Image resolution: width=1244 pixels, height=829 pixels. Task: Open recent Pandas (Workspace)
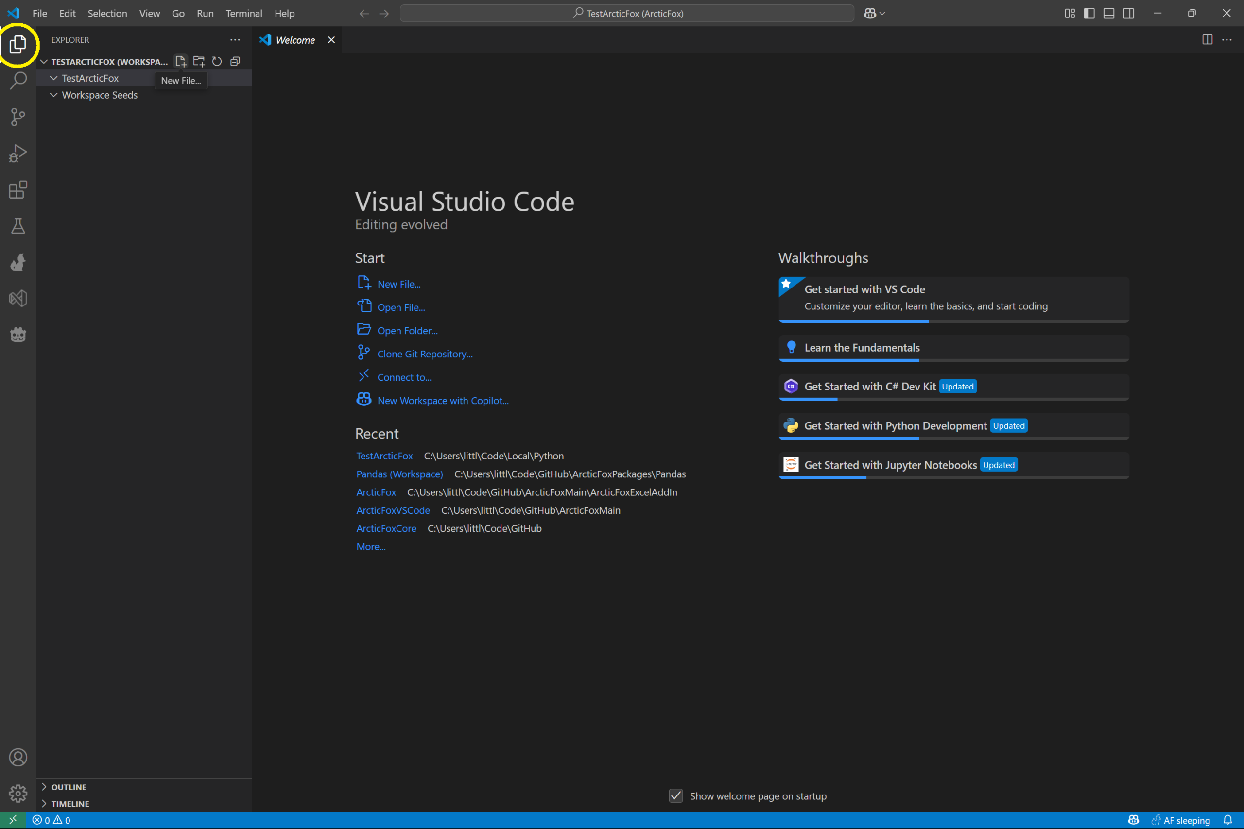pos(399,474)
